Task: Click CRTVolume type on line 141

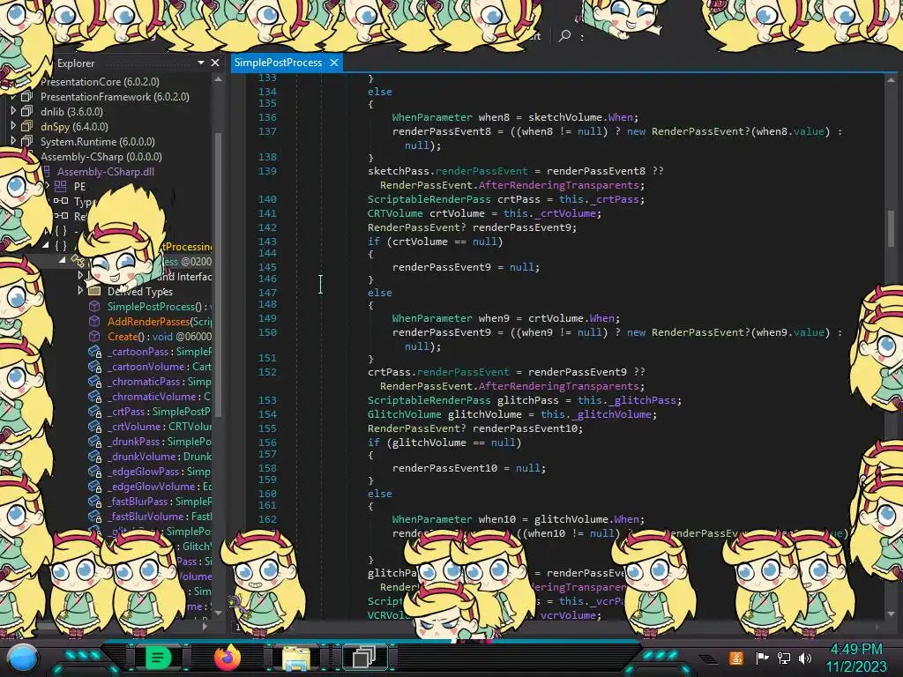Action: (x=395, y=213)
